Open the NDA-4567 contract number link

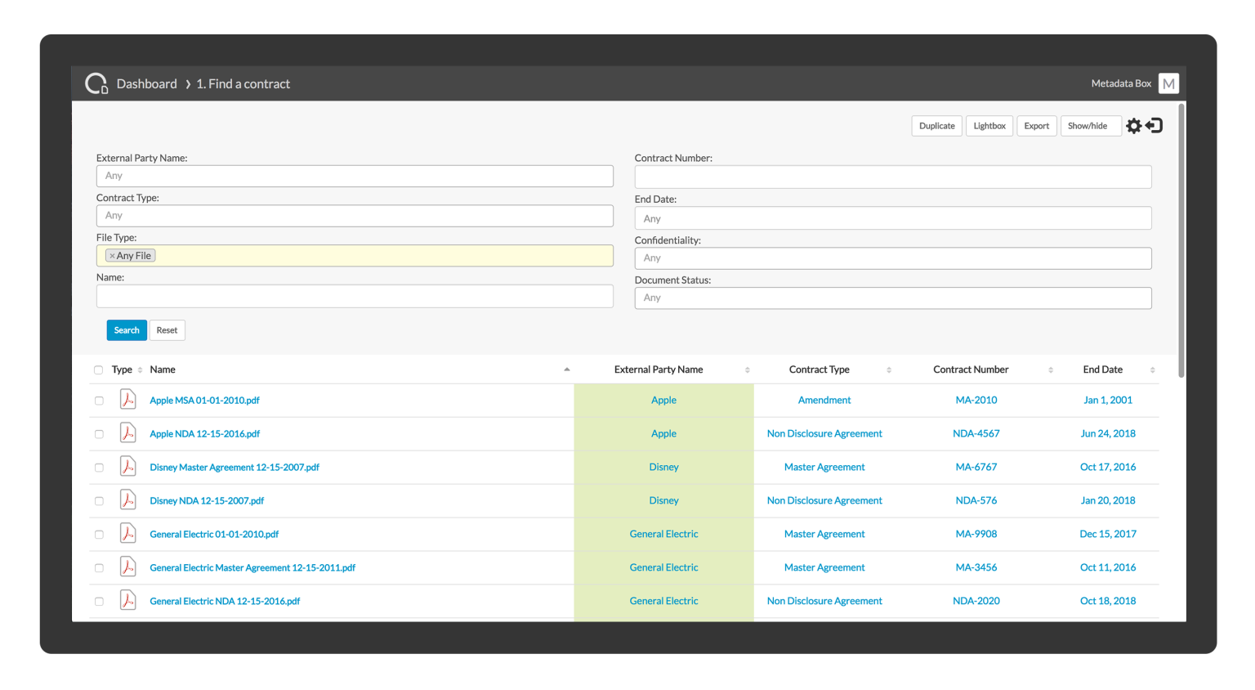976,433
